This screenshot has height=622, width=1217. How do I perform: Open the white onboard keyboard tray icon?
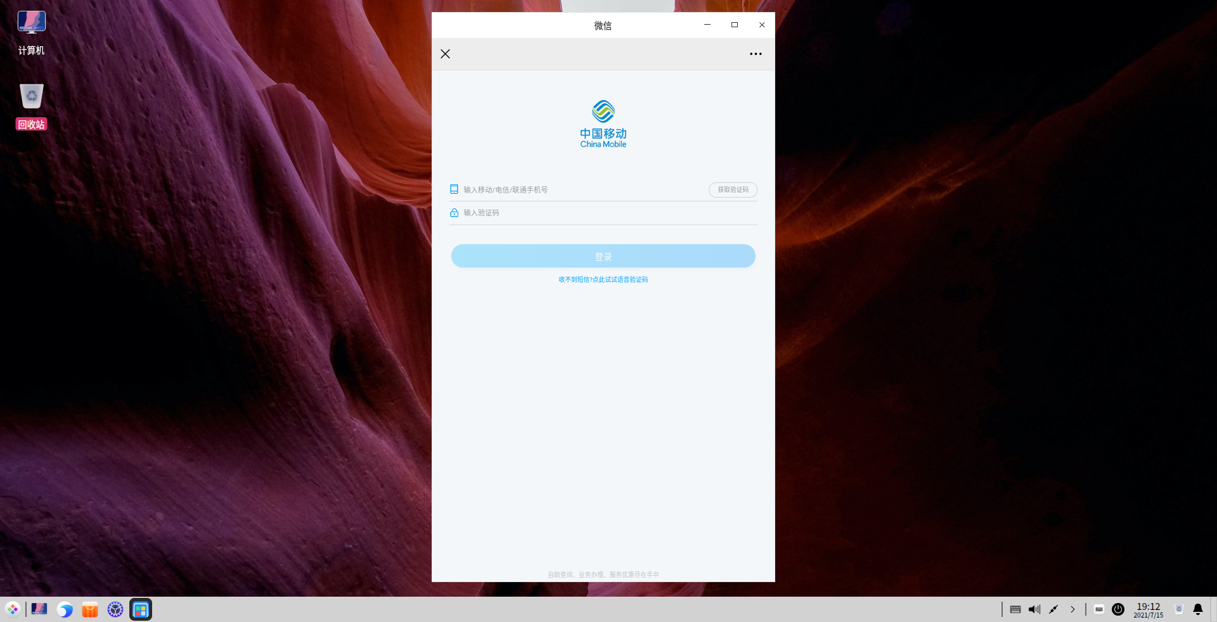1099,609
